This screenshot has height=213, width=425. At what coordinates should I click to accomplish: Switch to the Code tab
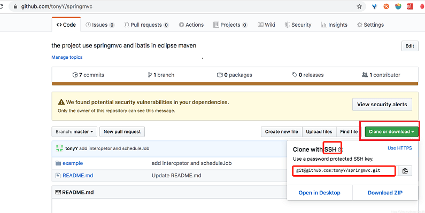[x=66, y=25]
